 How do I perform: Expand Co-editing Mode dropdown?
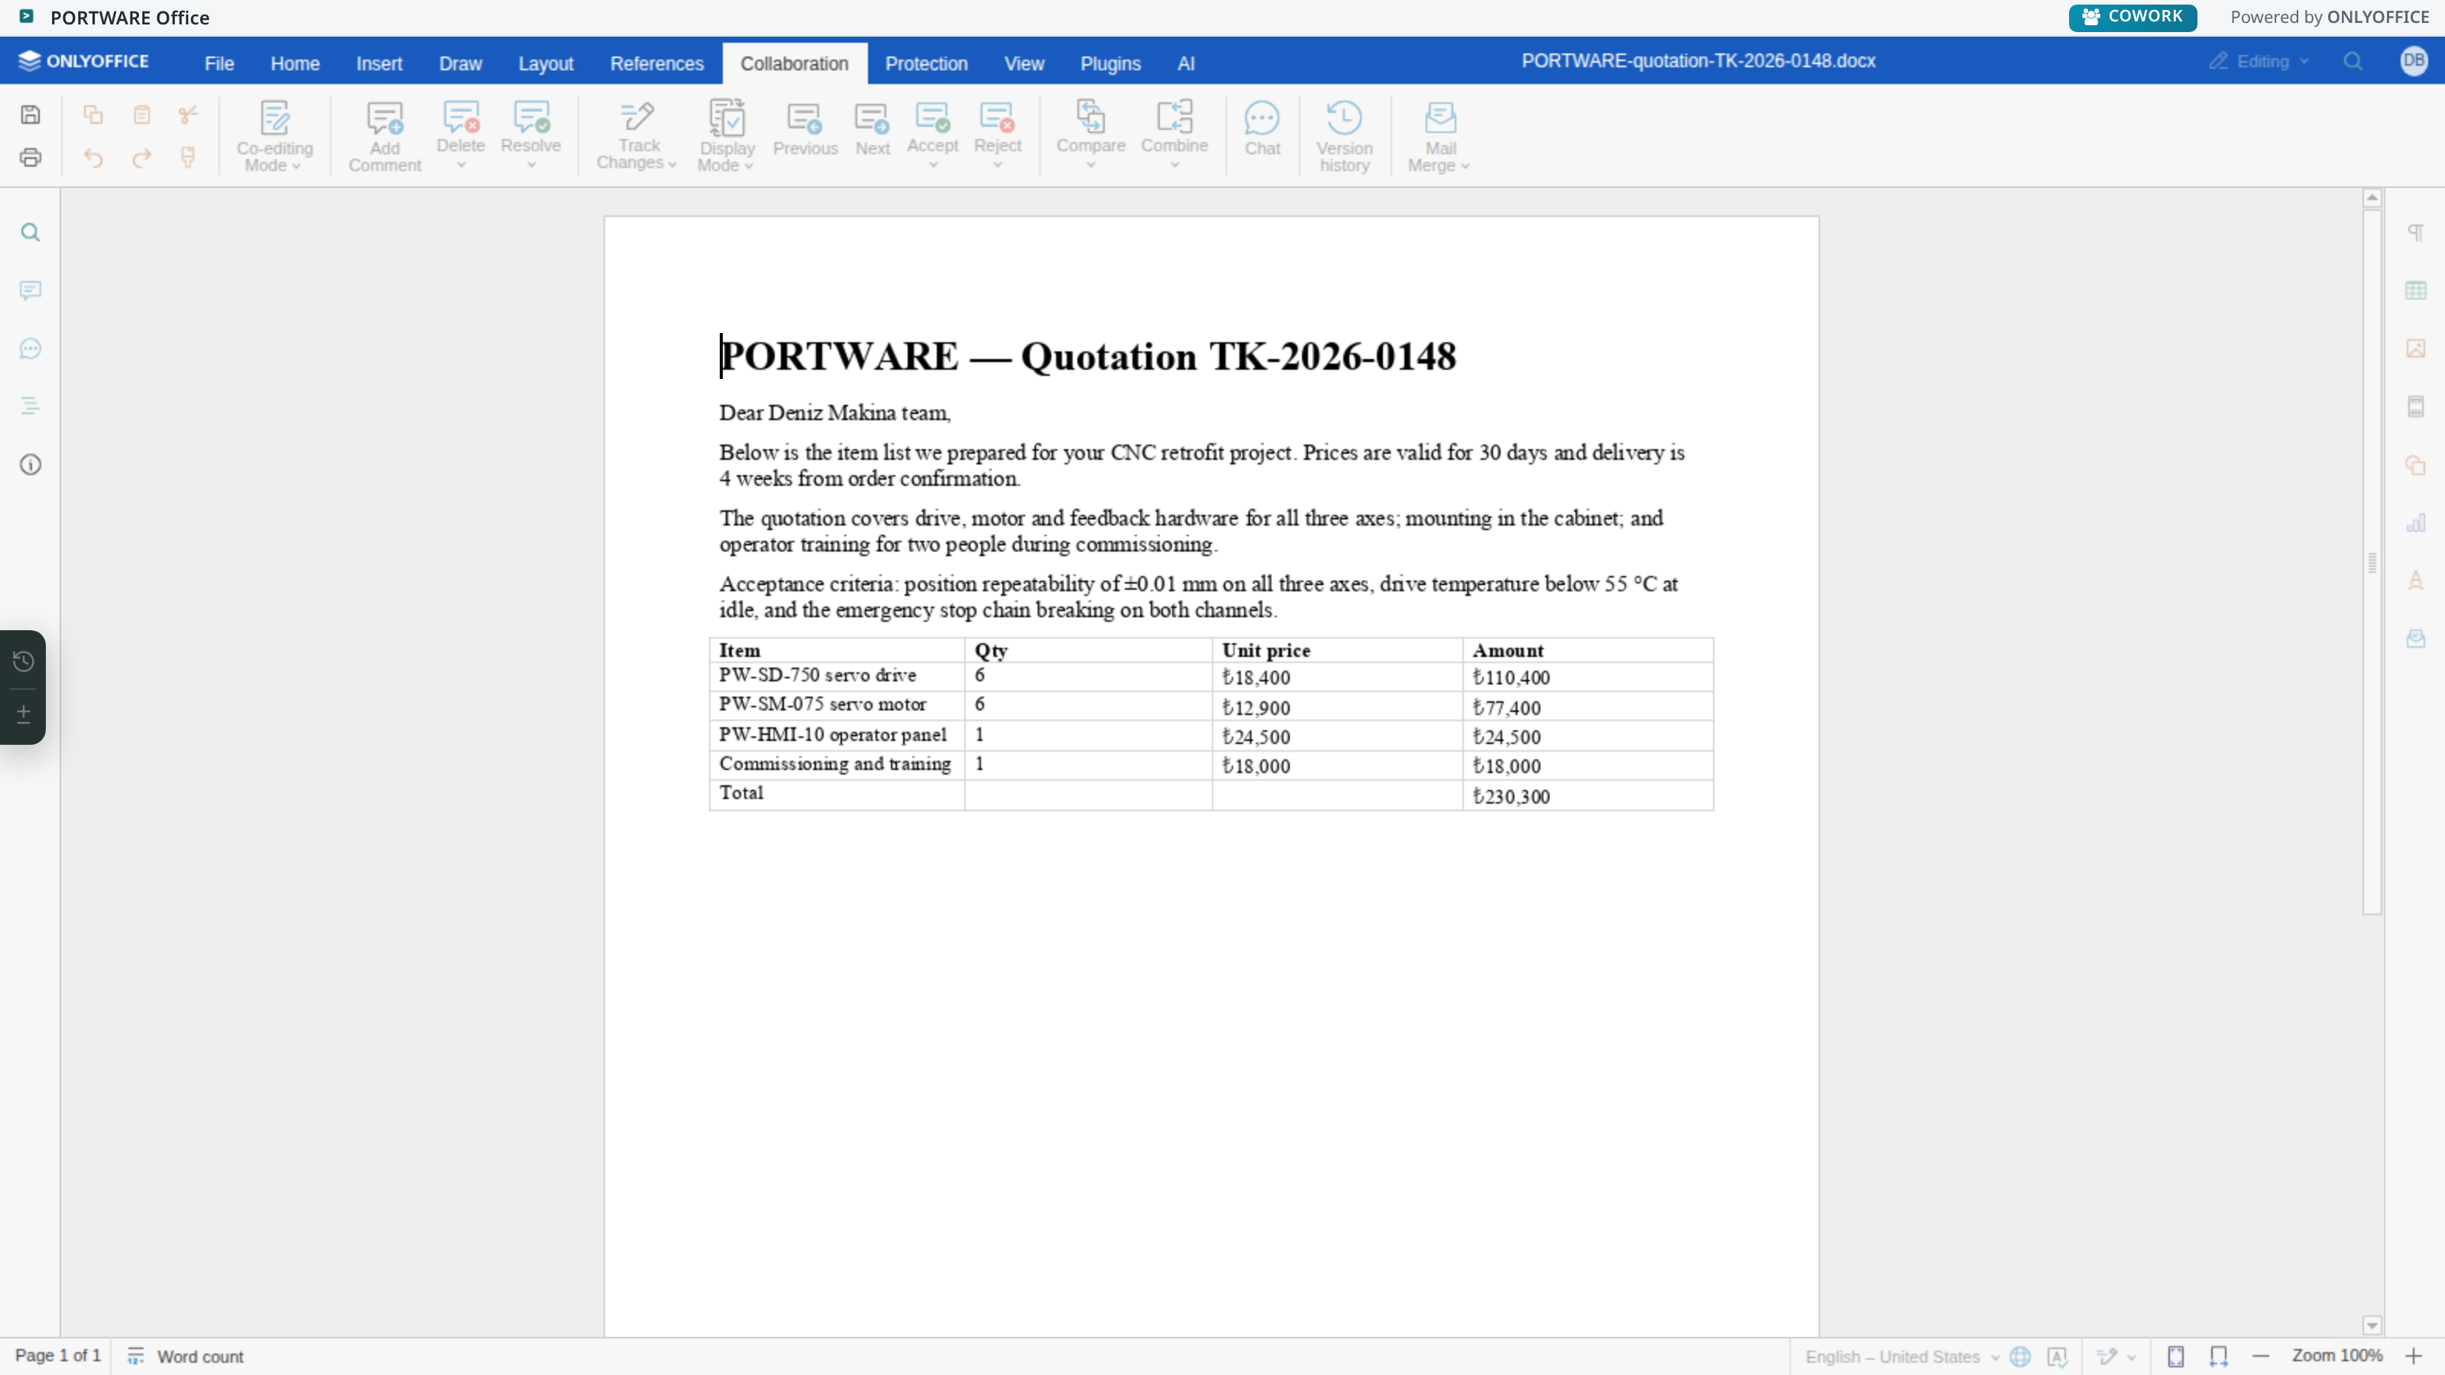[274, 137]
